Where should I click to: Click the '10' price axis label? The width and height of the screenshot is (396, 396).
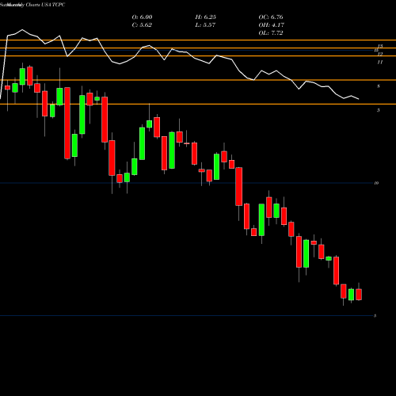pyautogui.click(x=376, y=183)
